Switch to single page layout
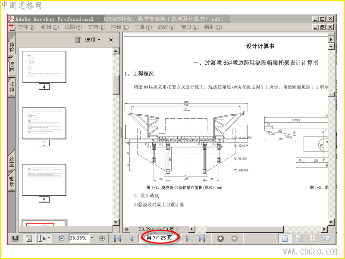 click(285, 238)
